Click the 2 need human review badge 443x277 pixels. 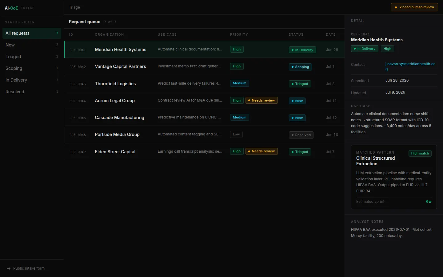coord(414,7)
